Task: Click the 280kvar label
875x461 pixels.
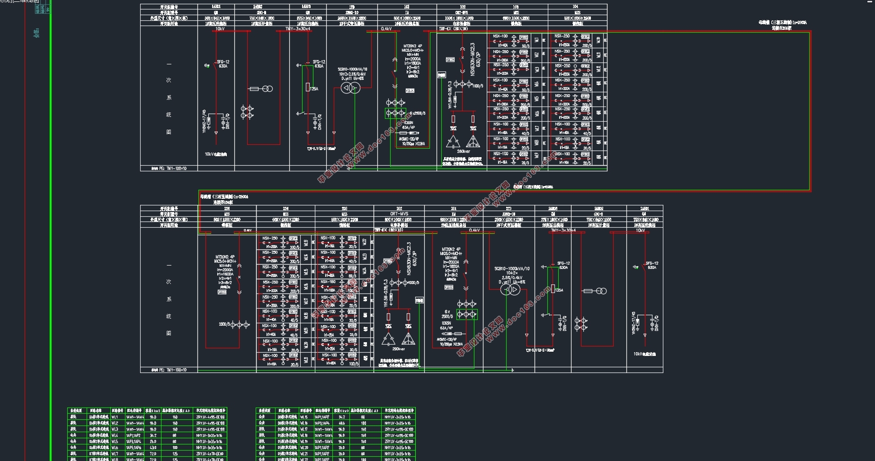Action: tap(463, 151)
